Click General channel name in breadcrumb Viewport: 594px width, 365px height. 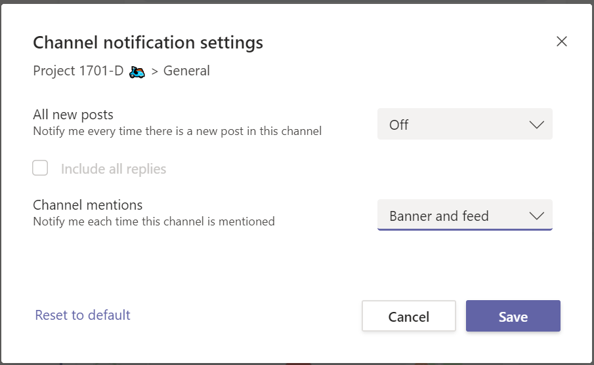pos(186,71)
